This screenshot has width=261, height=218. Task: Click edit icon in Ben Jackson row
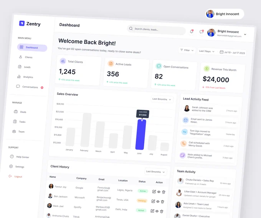click(153, 201)
